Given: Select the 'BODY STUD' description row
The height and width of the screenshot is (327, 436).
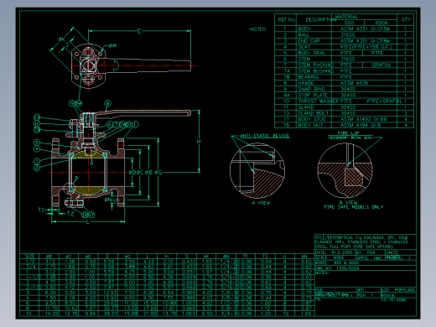Looking at the screenshot, I should (x=312, y=119).
